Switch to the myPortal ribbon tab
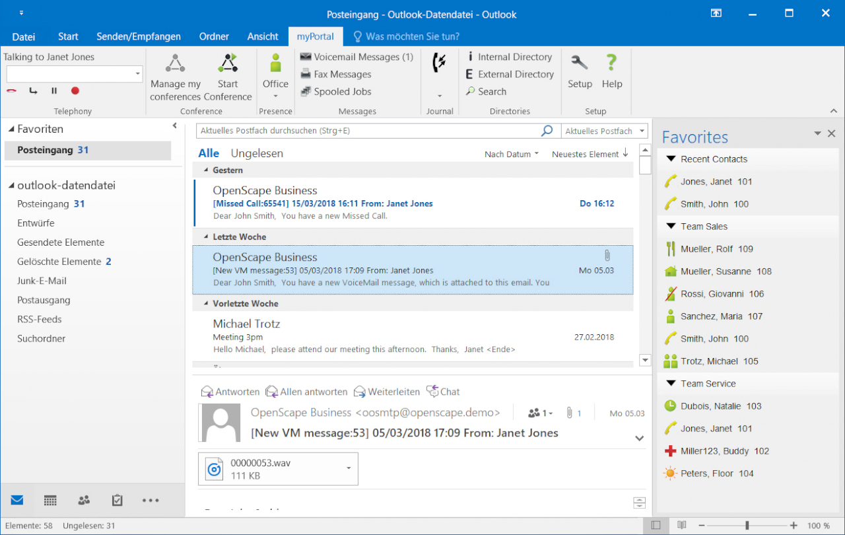The width and height of the screenshot is (845, 535). (316, 36)
